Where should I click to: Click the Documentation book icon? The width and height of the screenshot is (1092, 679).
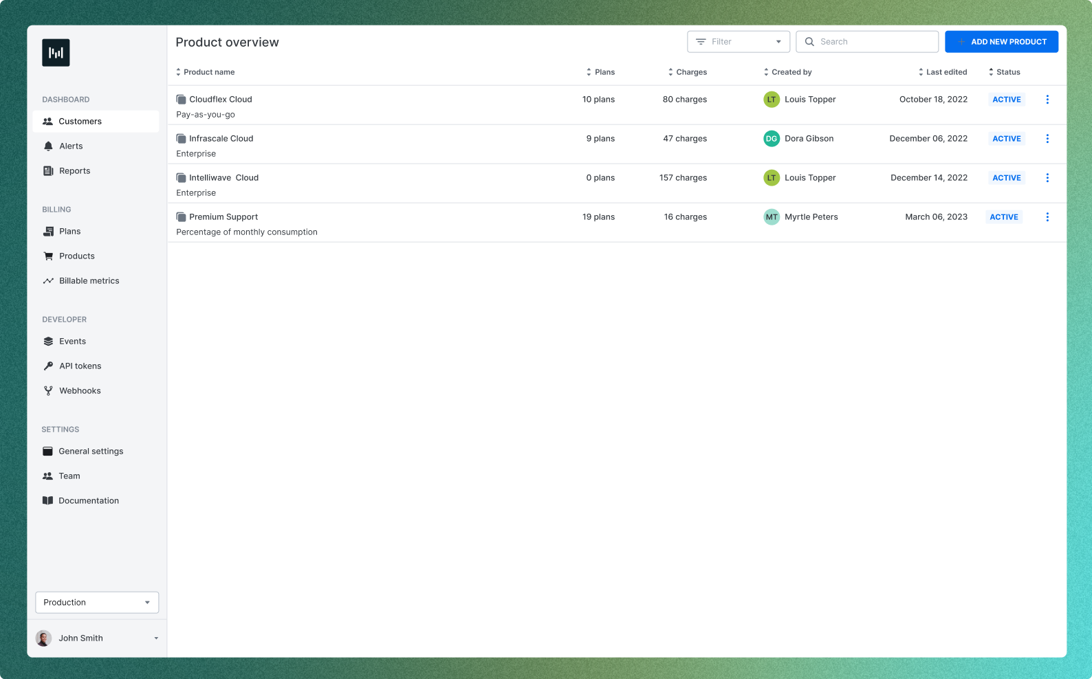coord(47,501)
